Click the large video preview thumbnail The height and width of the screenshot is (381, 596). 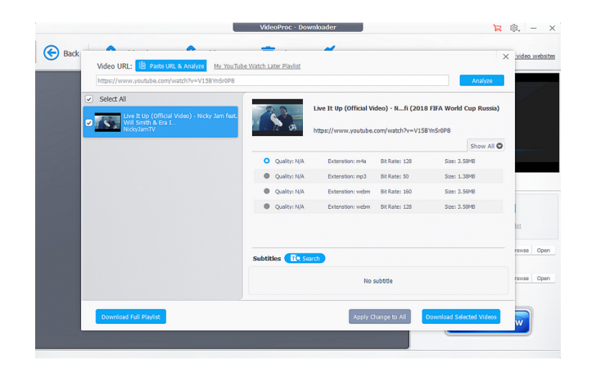(278, 117)
